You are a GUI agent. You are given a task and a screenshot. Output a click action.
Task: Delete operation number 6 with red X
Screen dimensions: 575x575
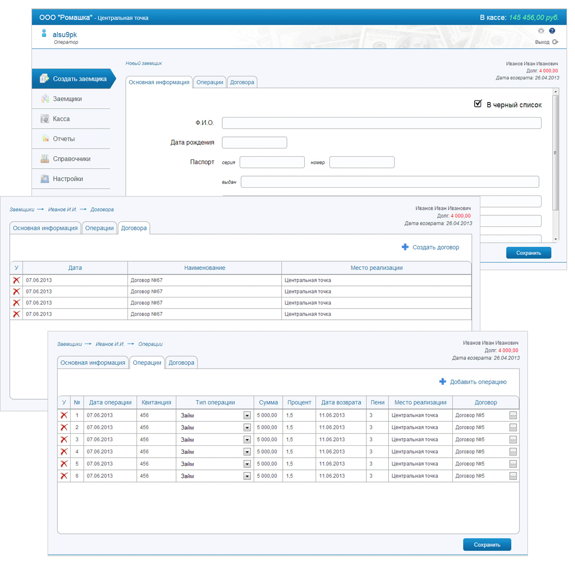[64, 476]
